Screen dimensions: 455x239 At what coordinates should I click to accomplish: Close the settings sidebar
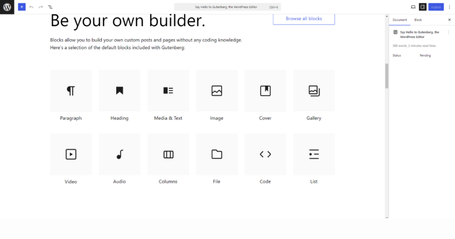450,20
